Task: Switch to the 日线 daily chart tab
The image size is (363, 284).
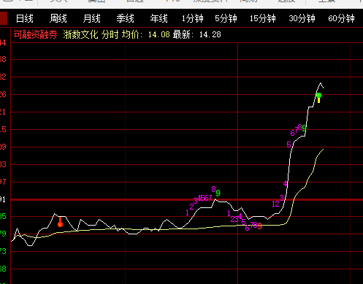Action: point(25,18)
